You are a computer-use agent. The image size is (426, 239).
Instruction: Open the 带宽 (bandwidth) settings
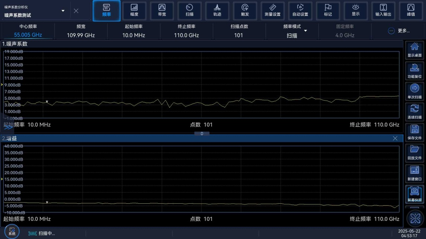click(162, 10)
